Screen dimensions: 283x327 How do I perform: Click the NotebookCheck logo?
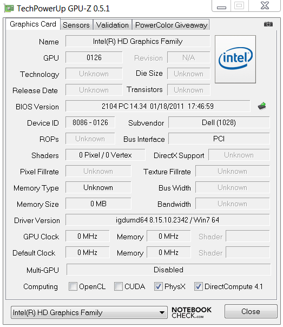click(x=192, y=312)
